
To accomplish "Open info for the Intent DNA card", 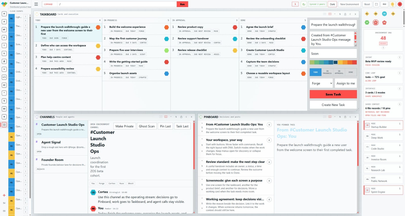I will coord(399,57).
